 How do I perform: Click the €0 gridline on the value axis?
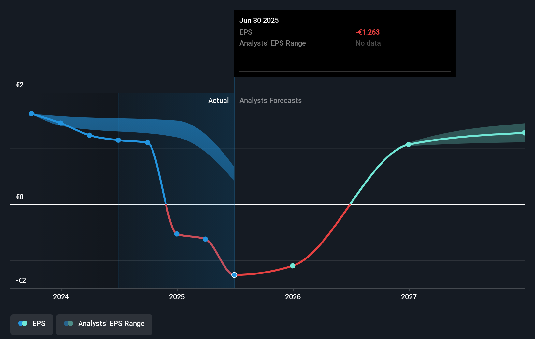[x=19, y=197]
